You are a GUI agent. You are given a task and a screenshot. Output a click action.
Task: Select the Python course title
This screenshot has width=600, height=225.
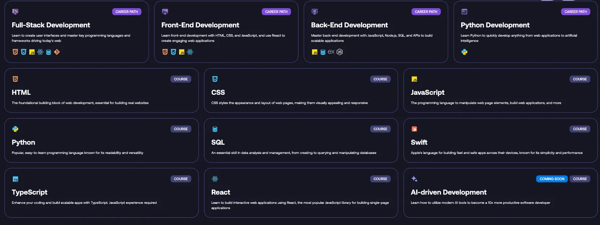pyautogui.click(x=23, y=143)
